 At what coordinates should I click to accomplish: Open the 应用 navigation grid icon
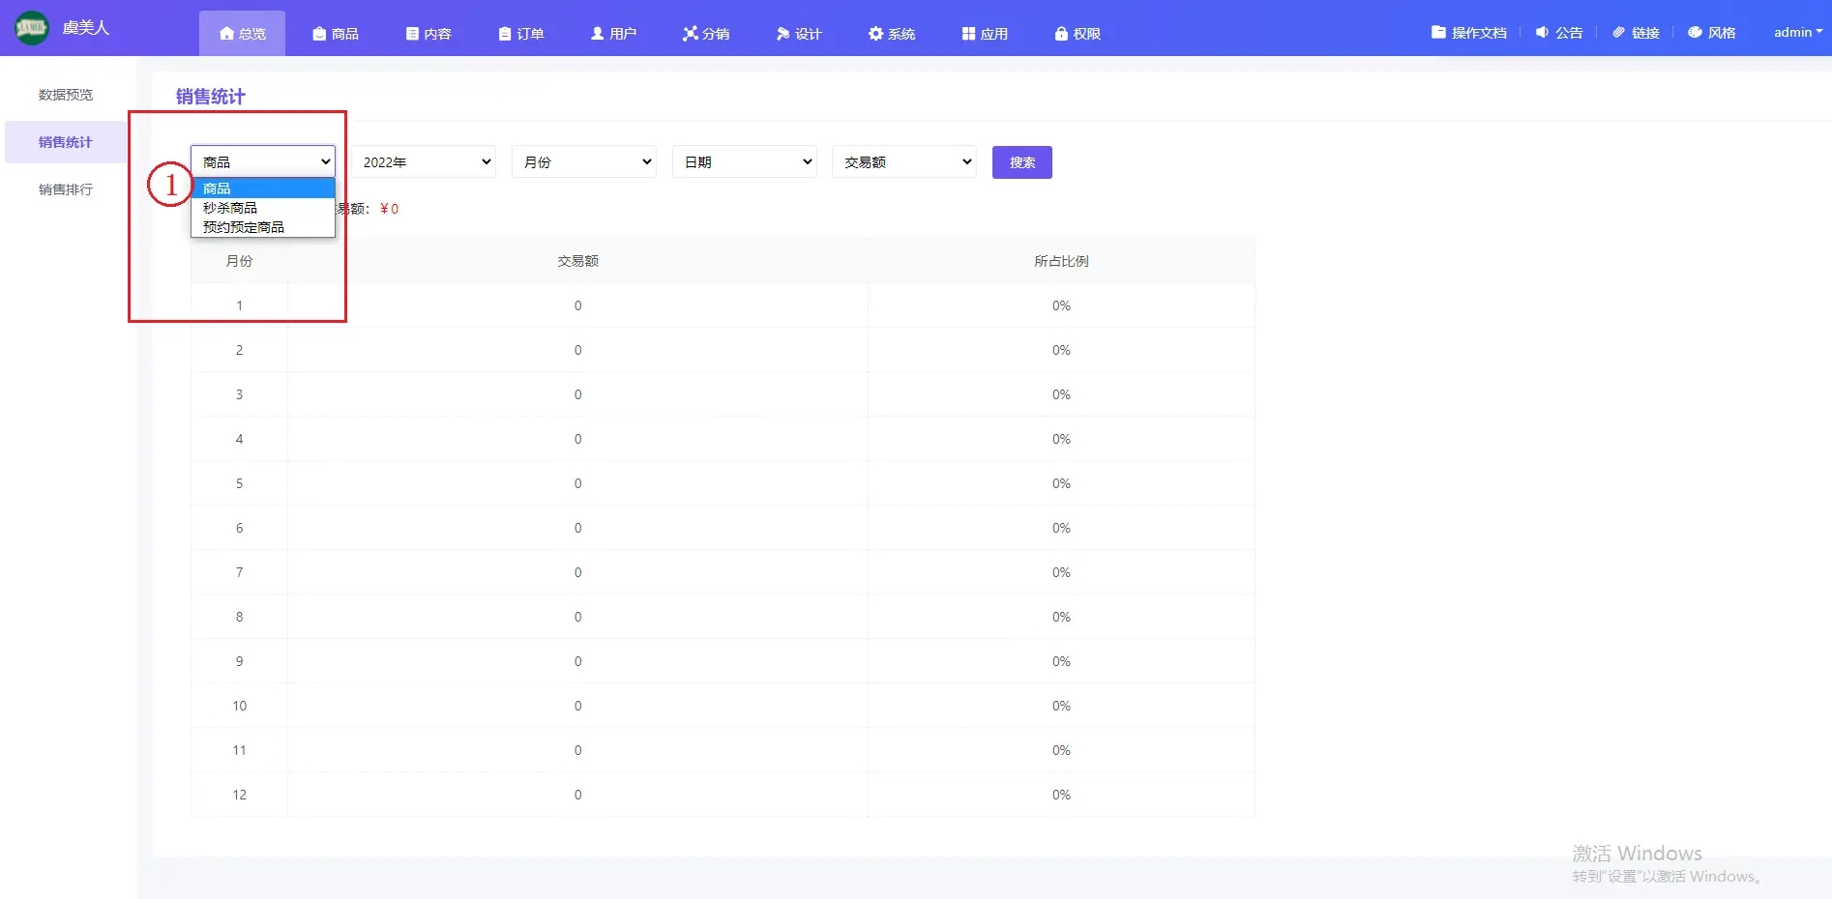coord(968,34)
